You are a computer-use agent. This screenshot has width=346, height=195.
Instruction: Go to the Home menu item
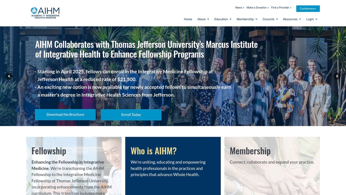(x=188, y=19)
